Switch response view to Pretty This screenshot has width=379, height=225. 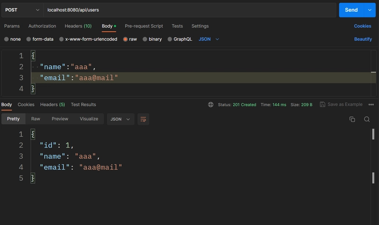pos(13,119)
